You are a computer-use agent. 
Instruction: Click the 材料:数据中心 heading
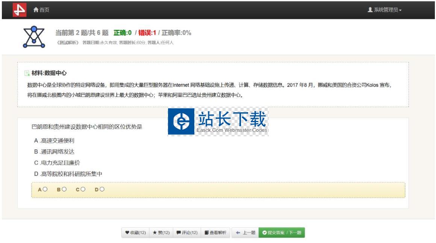(49, 73)
